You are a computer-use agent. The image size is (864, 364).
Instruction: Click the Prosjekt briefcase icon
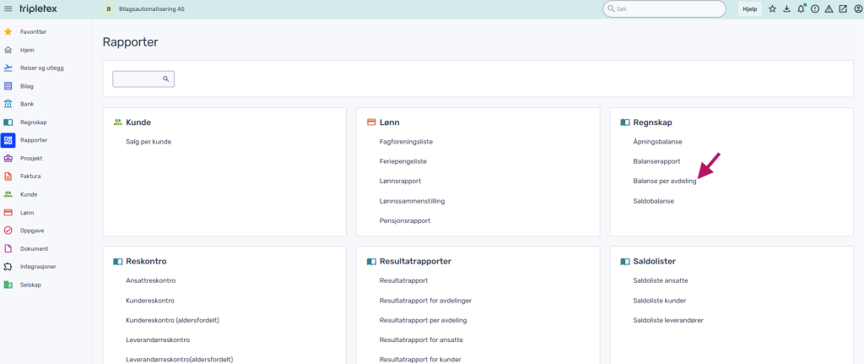8,158
